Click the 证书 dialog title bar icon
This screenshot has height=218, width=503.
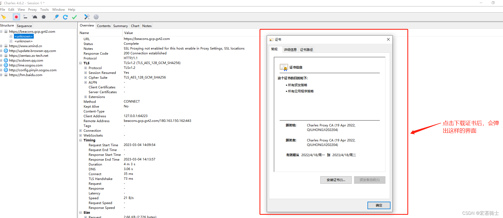pos(271,40)
